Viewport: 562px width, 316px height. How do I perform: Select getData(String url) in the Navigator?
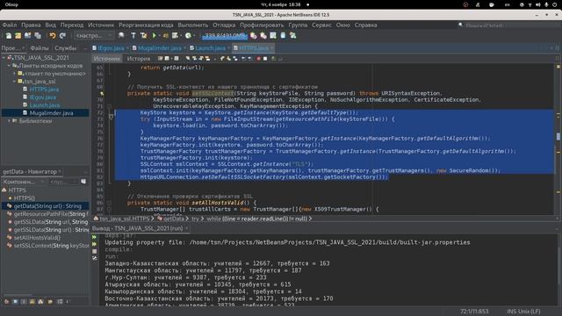pyautogui.click(x=47, y=206)
